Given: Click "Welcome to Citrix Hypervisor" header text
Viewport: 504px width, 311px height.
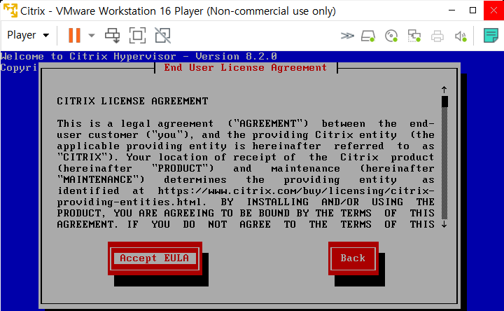Looking at the screenshot, I should click(88, 56).
